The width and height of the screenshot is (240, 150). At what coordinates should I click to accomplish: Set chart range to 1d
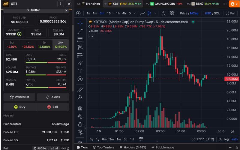coord(132,139)
